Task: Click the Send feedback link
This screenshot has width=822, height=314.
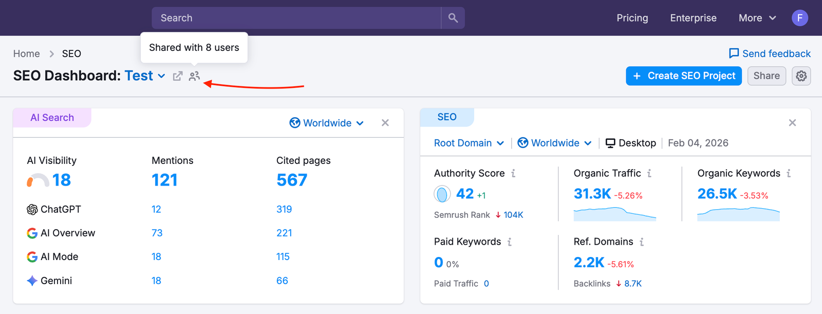Action: tap(770, 53)
